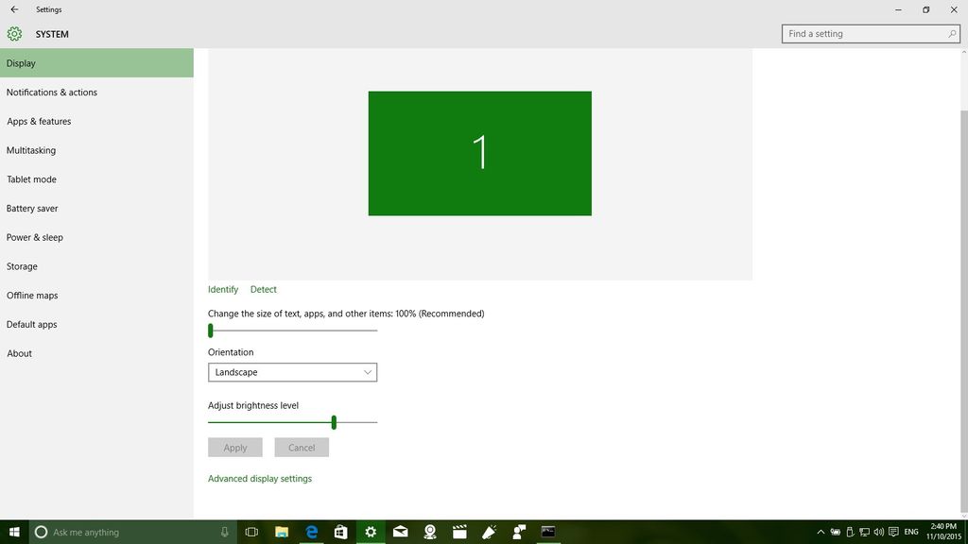
Task: Open the People app from the taskbar
Action: pyautogui.click(x=518, y=532)
